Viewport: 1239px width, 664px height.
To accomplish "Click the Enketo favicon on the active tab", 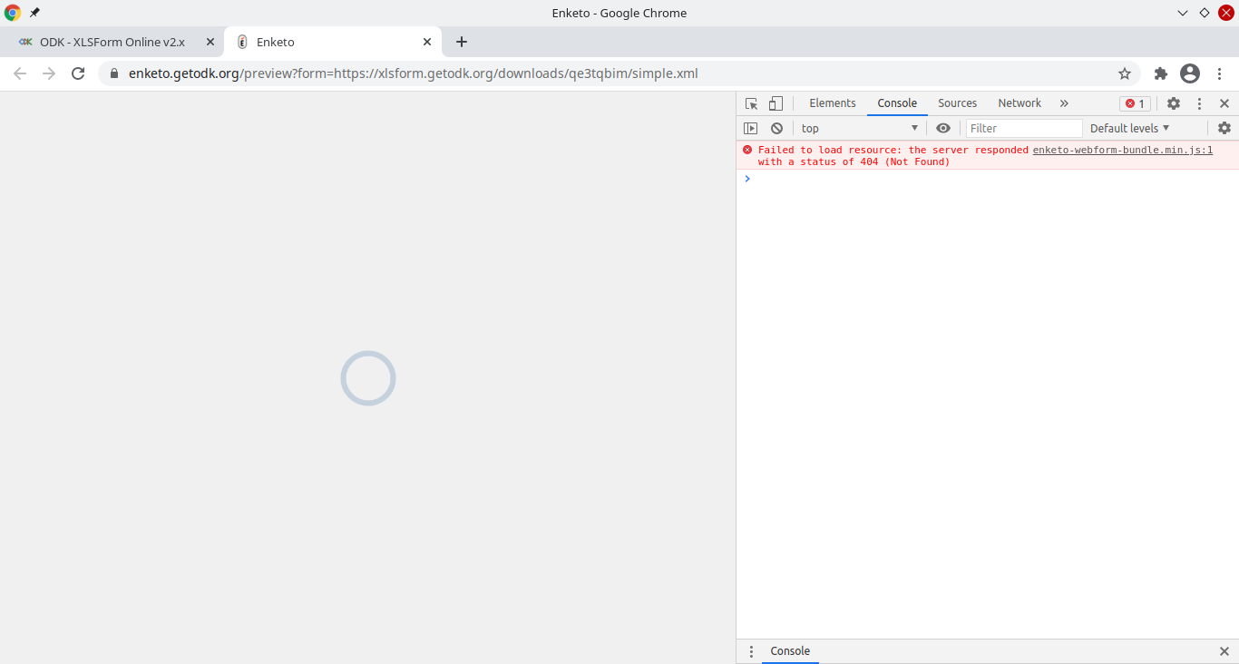I will (x=241, y=42).
